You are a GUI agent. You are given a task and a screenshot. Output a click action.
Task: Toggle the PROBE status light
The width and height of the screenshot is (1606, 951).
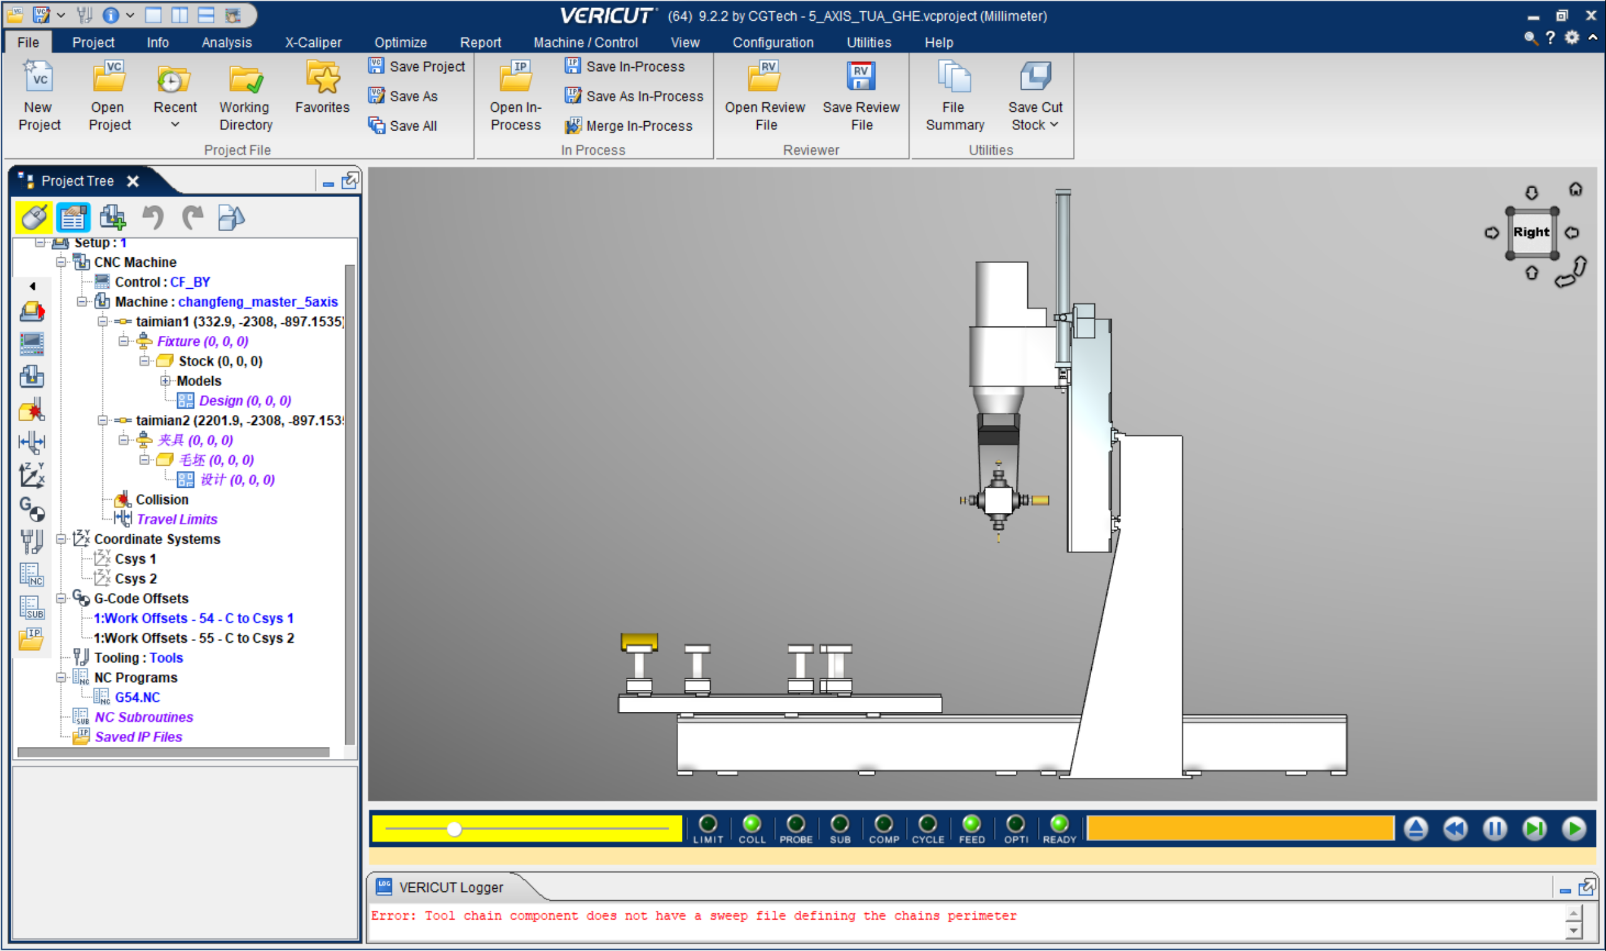(795, 824)
